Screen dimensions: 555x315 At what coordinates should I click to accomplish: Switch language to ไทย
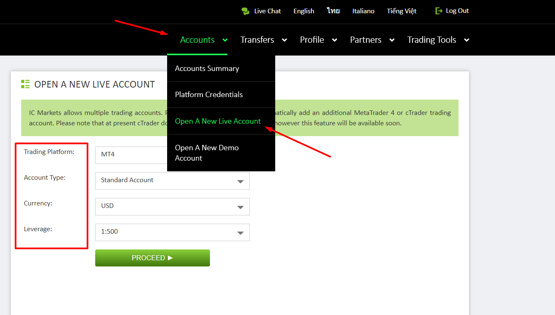pos(333,11)
